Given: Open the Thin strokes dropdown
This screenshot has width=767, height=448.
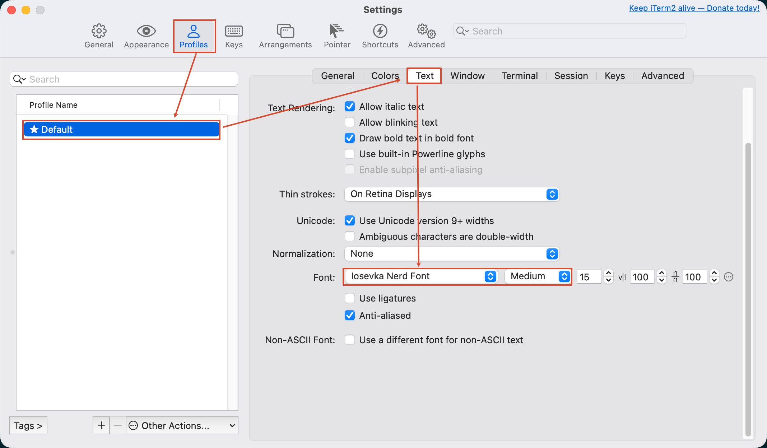Looking at the screenshot, I should click(452, 194).
